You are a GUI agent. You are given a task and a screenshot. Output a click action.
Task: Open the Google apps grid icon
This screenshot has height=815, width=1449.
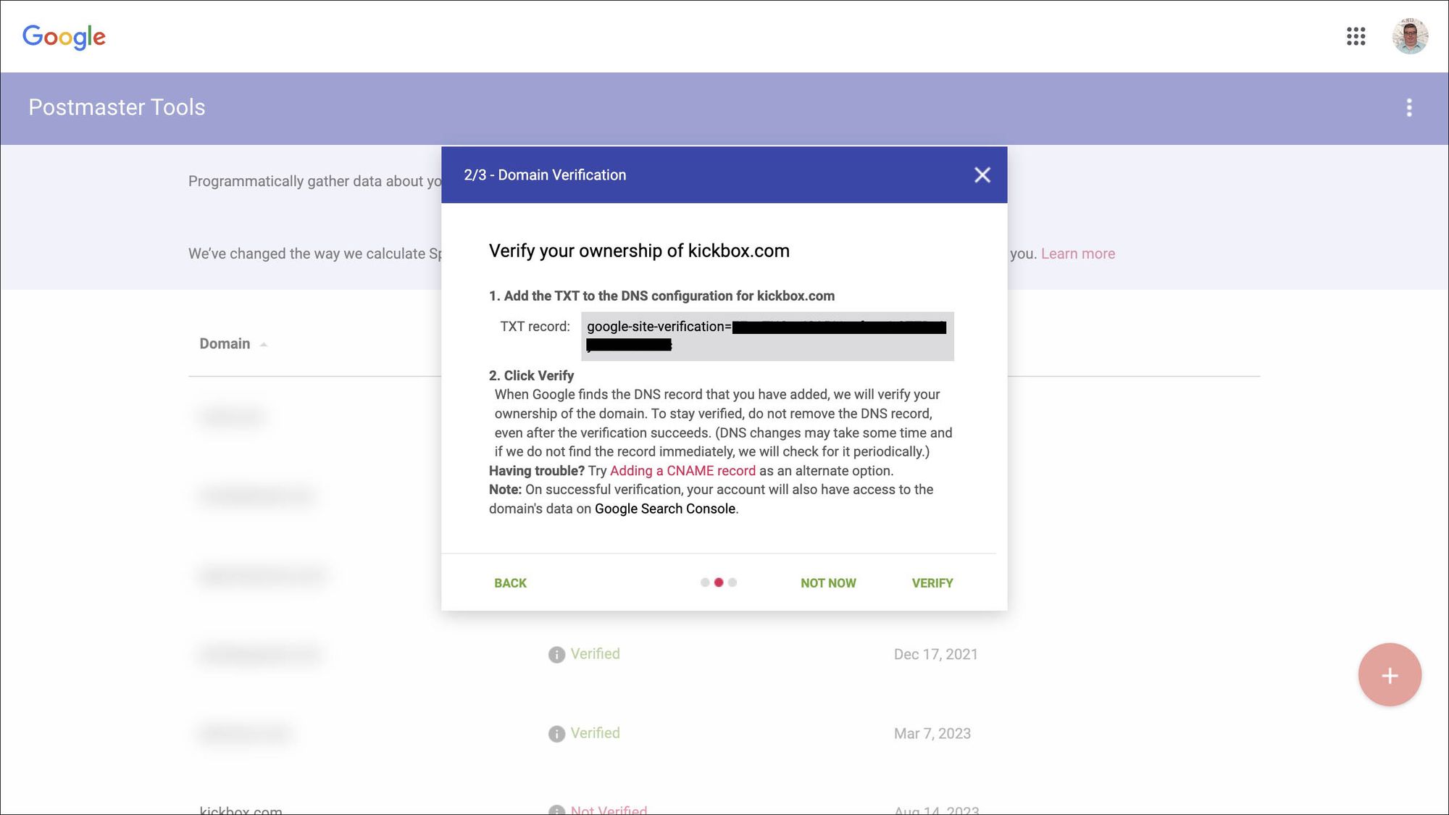point(1356,36)
